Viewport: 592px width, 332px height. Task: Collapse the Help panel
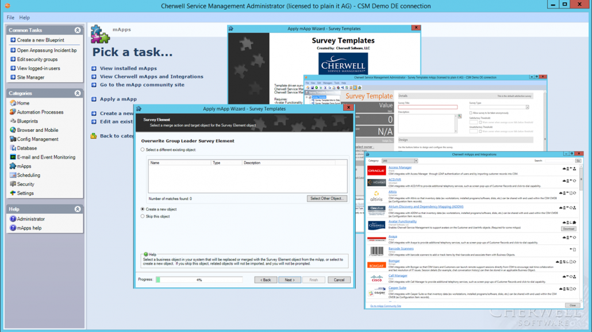pos(78,209)
